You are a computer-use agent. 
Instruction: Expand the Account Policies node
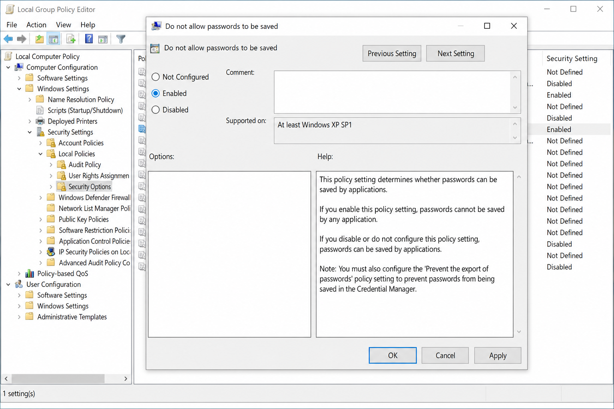[x=41, y=143]
